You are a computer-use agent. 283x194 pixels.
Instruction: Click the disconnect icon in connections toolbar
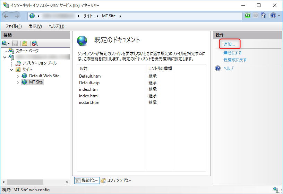pos(35,43)
